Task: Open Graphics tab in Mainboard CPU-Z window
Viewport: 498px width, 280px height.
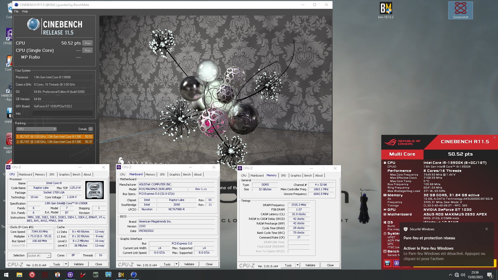Action: pos(175,174)
